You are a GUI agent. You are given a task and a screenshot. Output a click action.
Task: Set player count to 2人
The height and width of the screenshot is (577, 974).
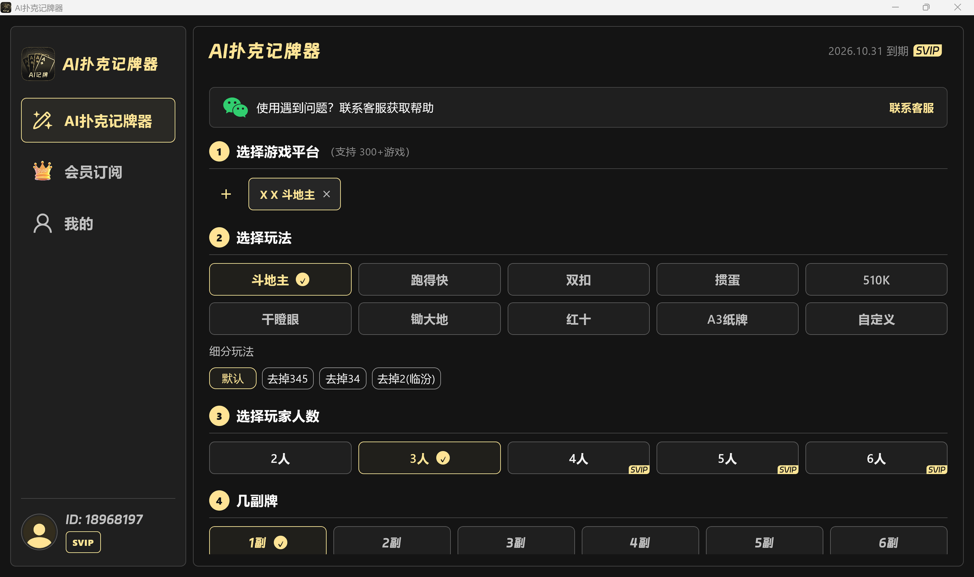(x=280, y=458)
